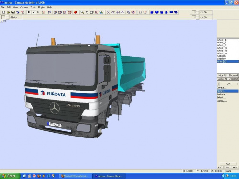239x179 pixels.
Task: Create a blue cube primitive
Action: (152, 12)
